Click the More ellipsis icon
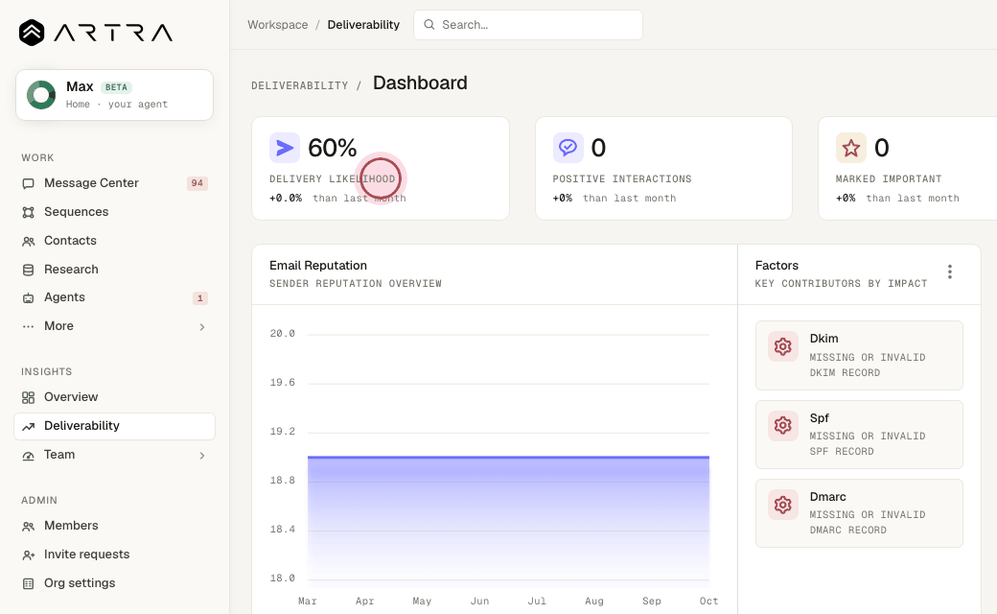997x614 pixels. [28, 326]
